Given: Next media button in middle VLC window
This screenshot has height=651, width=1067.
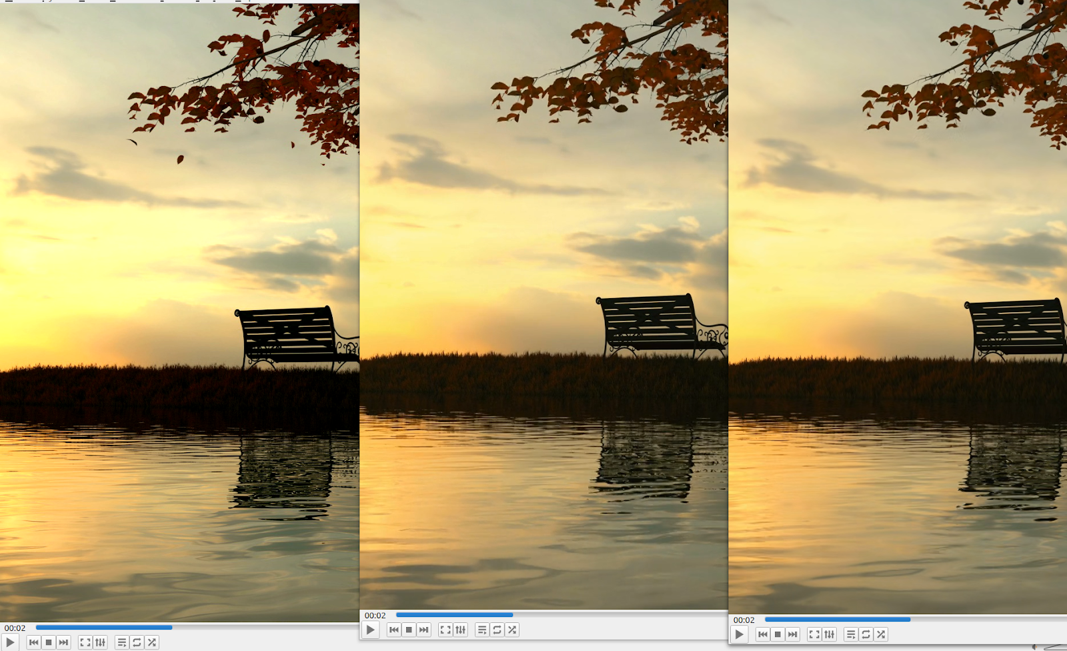Looking at the screenshot, I should click(x=423, y=630).
